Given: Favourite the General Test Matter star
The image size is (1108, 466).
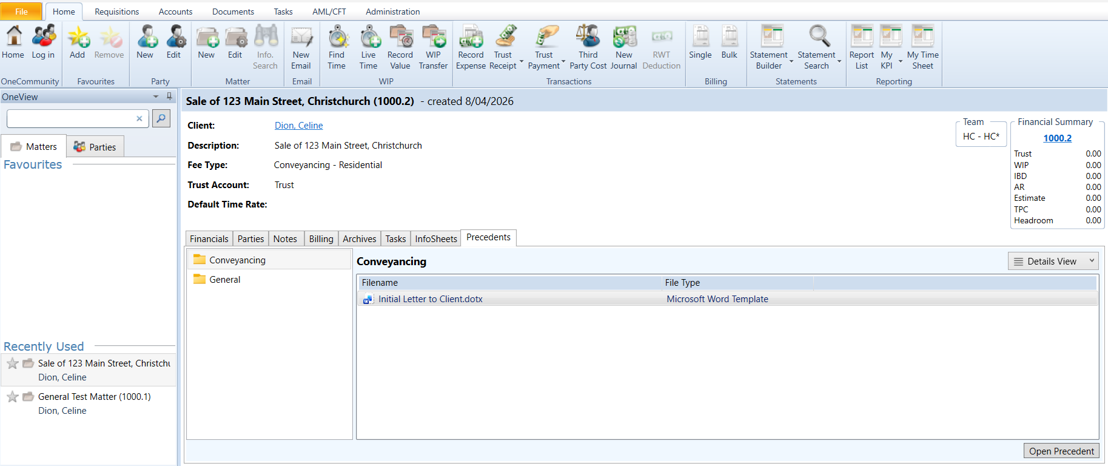Looking at the screenshot, I should (13, 397).
